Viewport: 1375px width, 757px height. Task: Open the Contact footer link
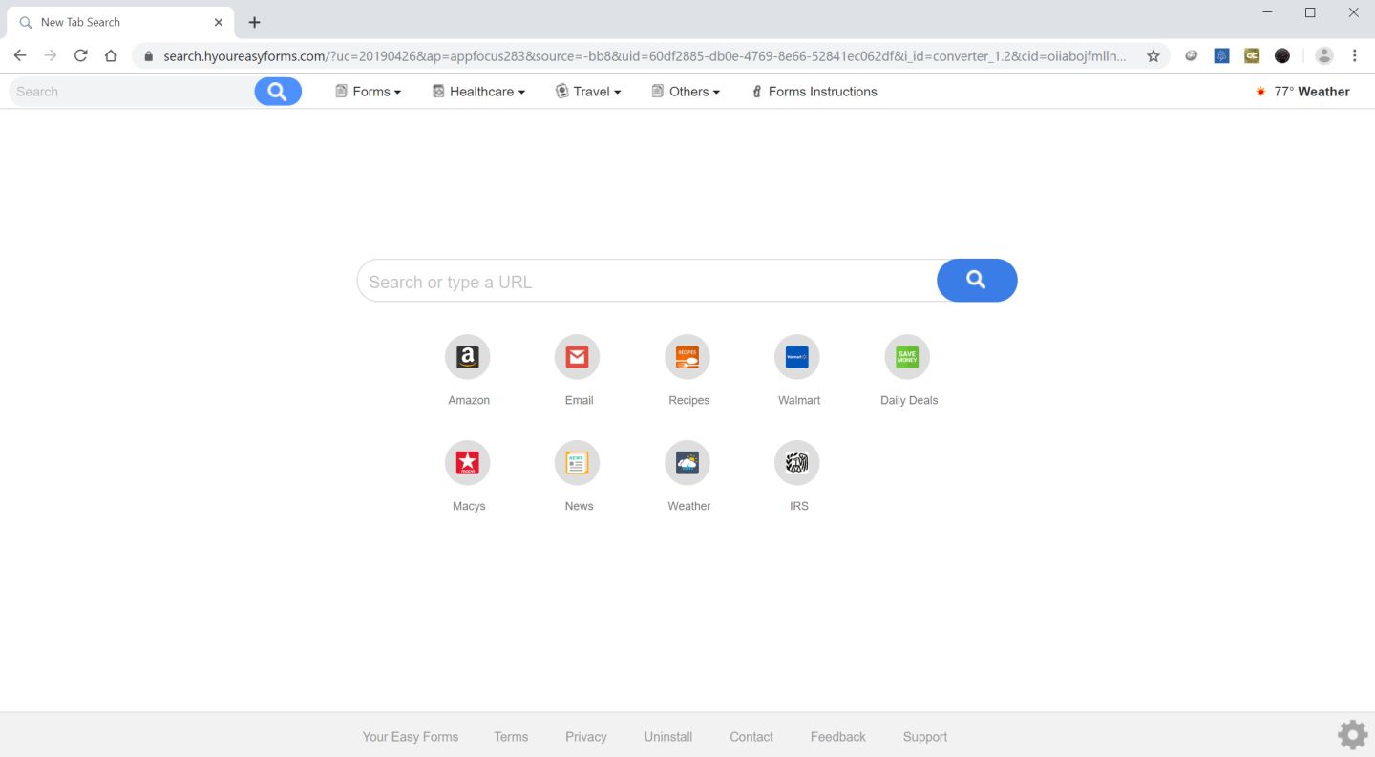tap(751, 737)
